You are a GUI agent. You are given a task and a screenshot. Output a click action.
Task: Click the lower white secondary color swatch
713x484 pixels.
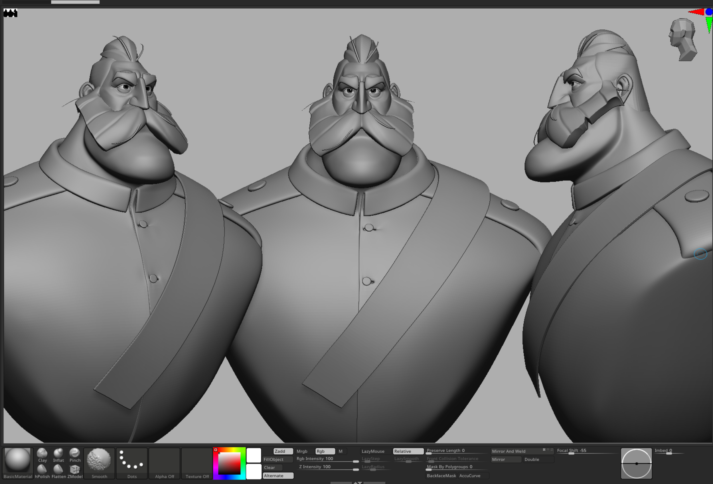[x=254, y=471]
